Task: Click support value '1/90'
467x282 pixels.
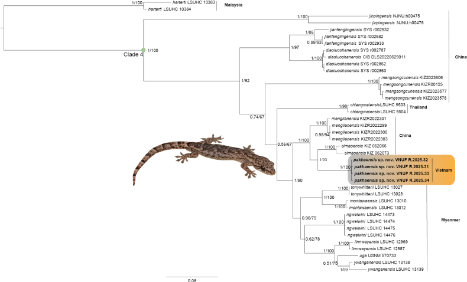Action: point(298,181)
